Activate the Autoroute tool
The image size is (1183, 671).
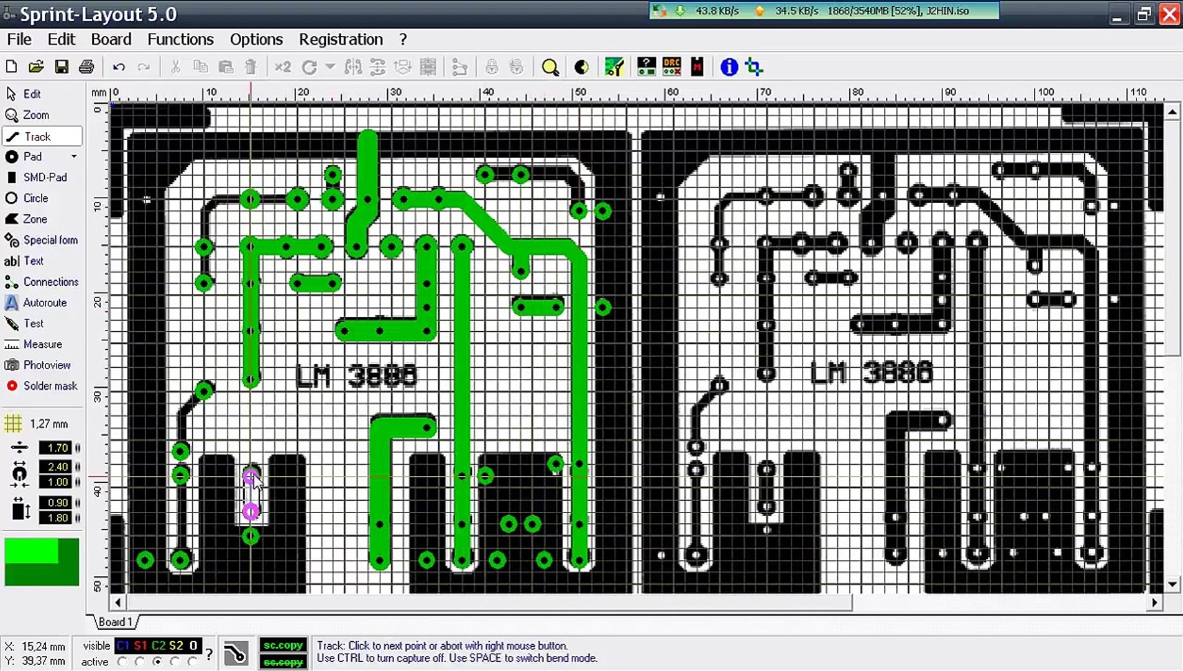(x=44, y=303)
